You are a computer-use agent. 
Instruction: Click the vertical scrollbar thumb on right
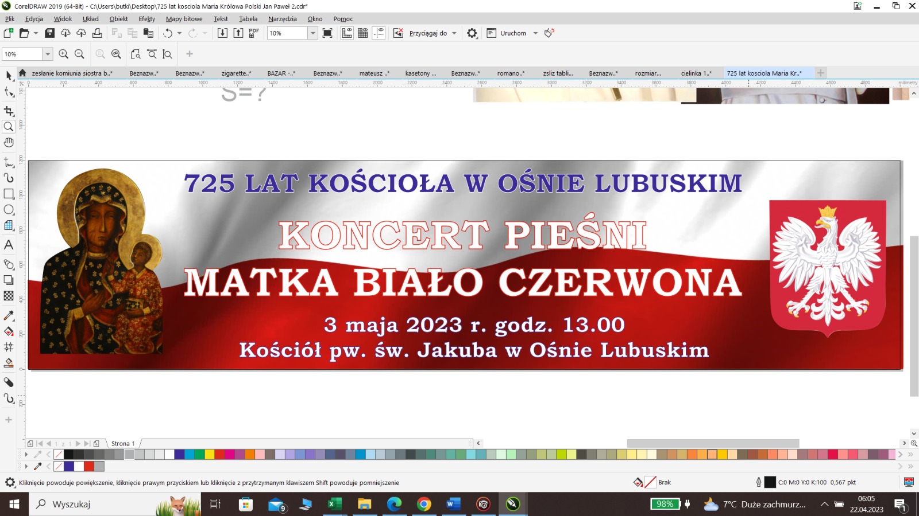point(914,315)
